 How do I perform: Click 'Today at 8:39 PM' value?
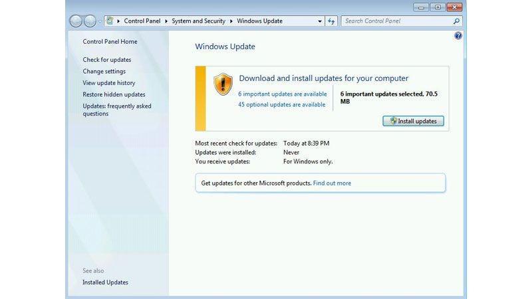307,144
